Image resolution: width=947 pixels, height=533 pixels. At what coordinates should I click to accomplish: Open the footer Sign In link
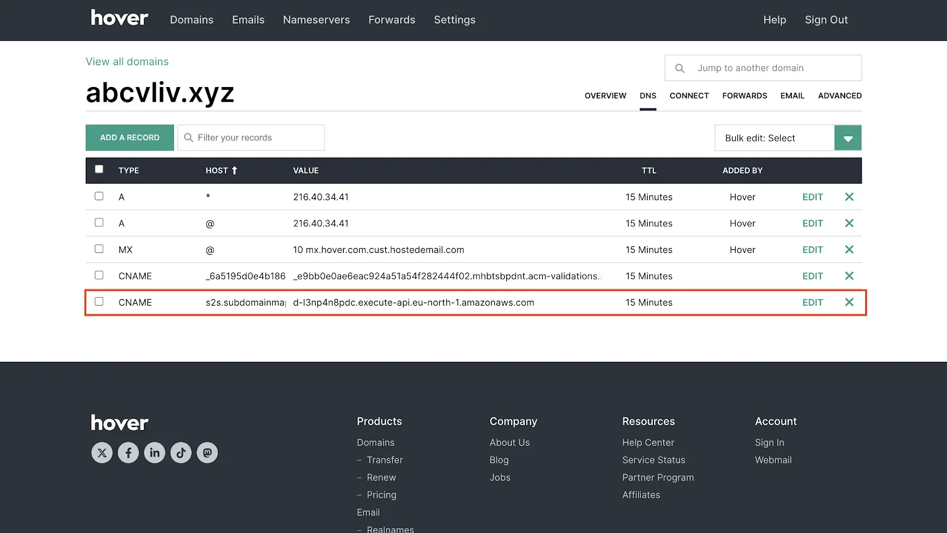click(769, 442)
